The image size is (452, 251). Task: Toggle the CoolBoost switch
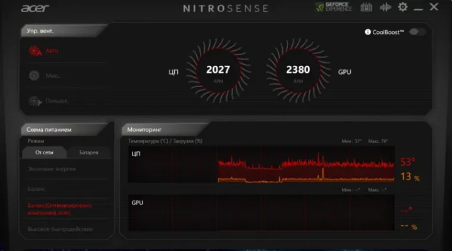pyautogui.click(x=417, y=31)
